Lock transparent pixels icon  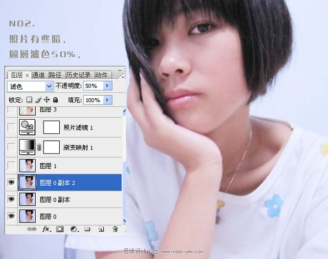click(29, 100)
